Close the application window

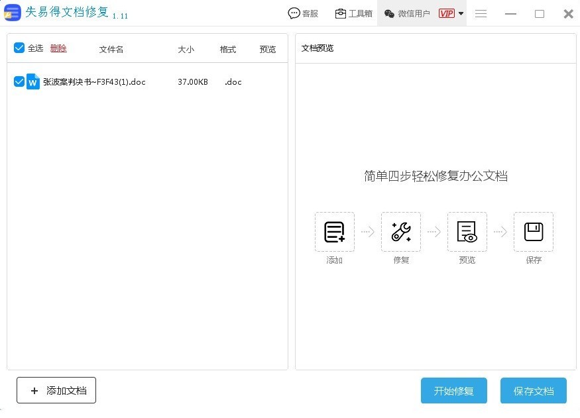(x=568, y=14)
